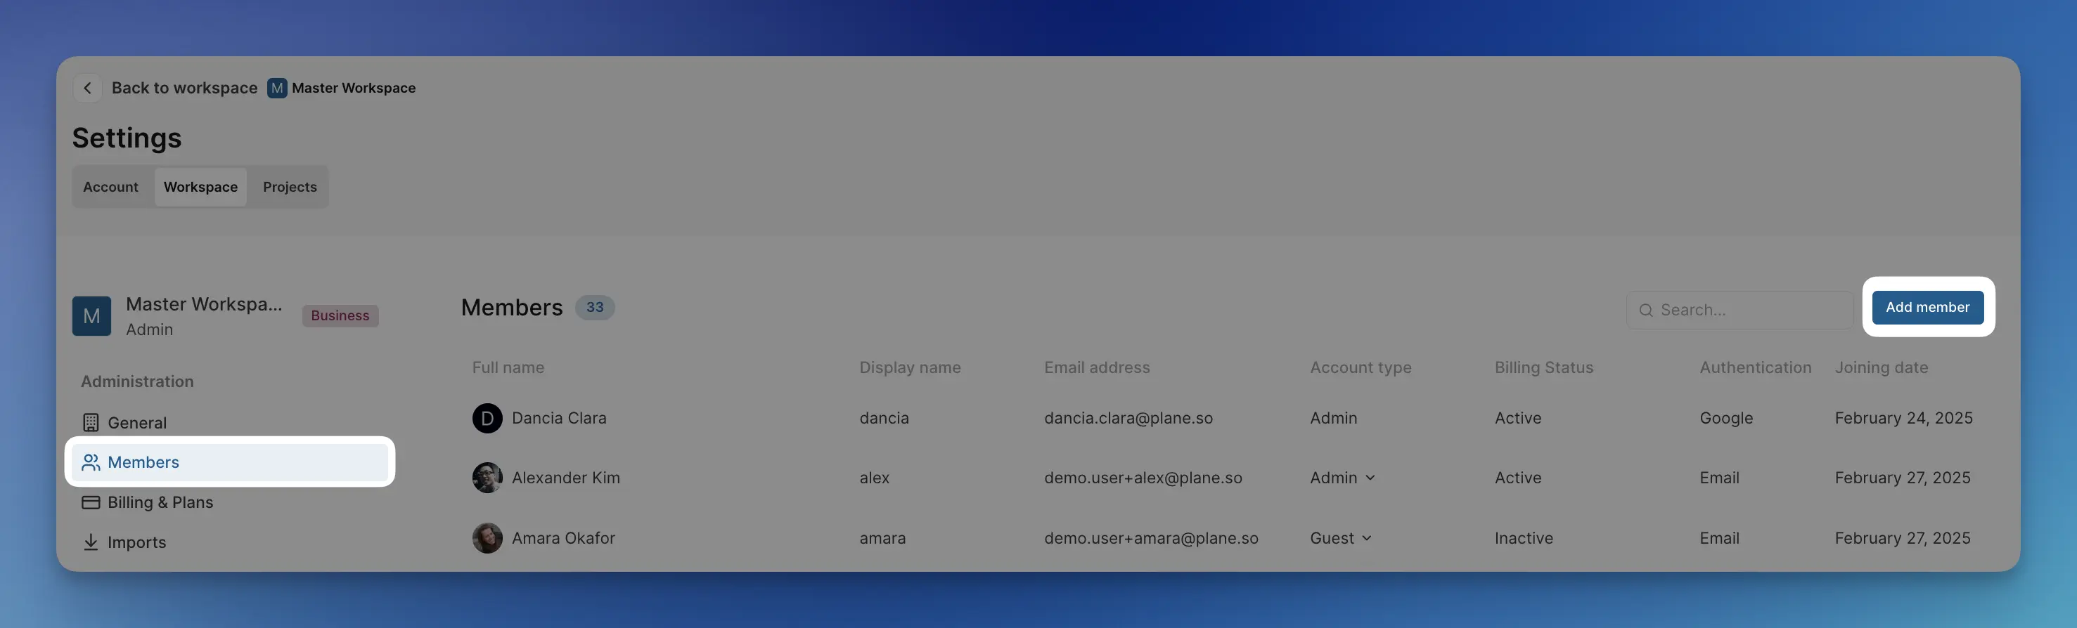Click Dancia Clara's avatar
Viewport: 2077px width, 628px height.
tap(487, 419)
